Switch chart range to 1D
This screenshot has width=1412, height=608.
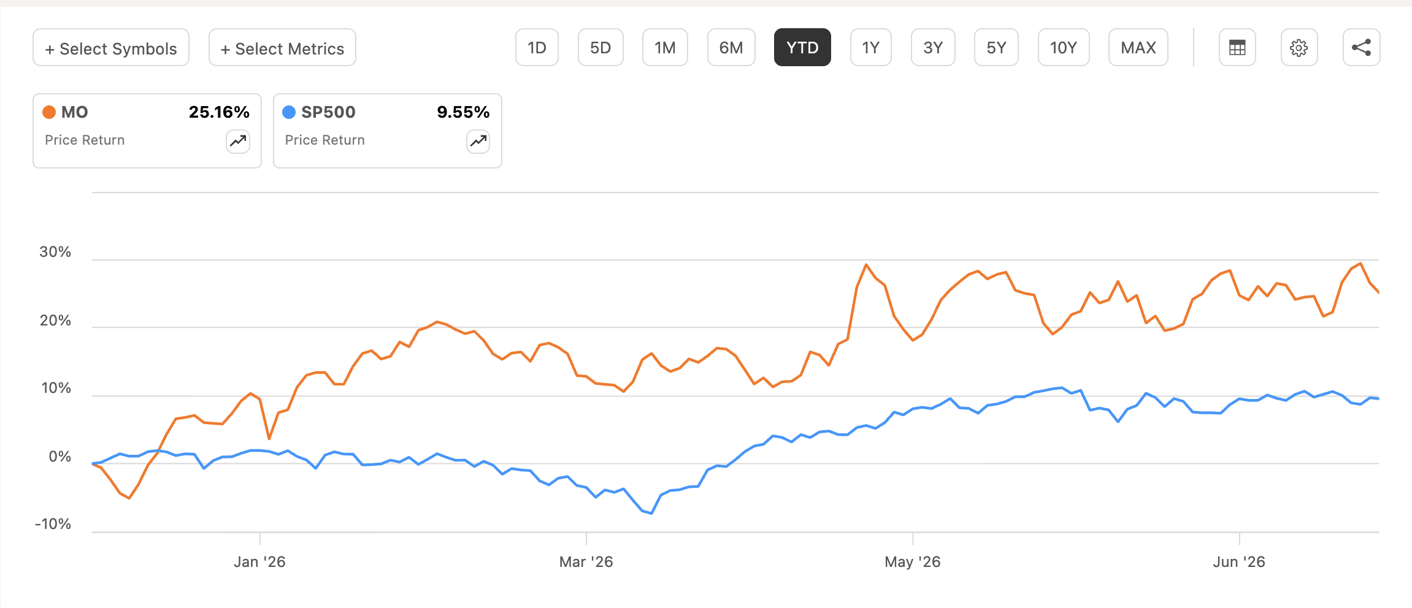(537, 47)
